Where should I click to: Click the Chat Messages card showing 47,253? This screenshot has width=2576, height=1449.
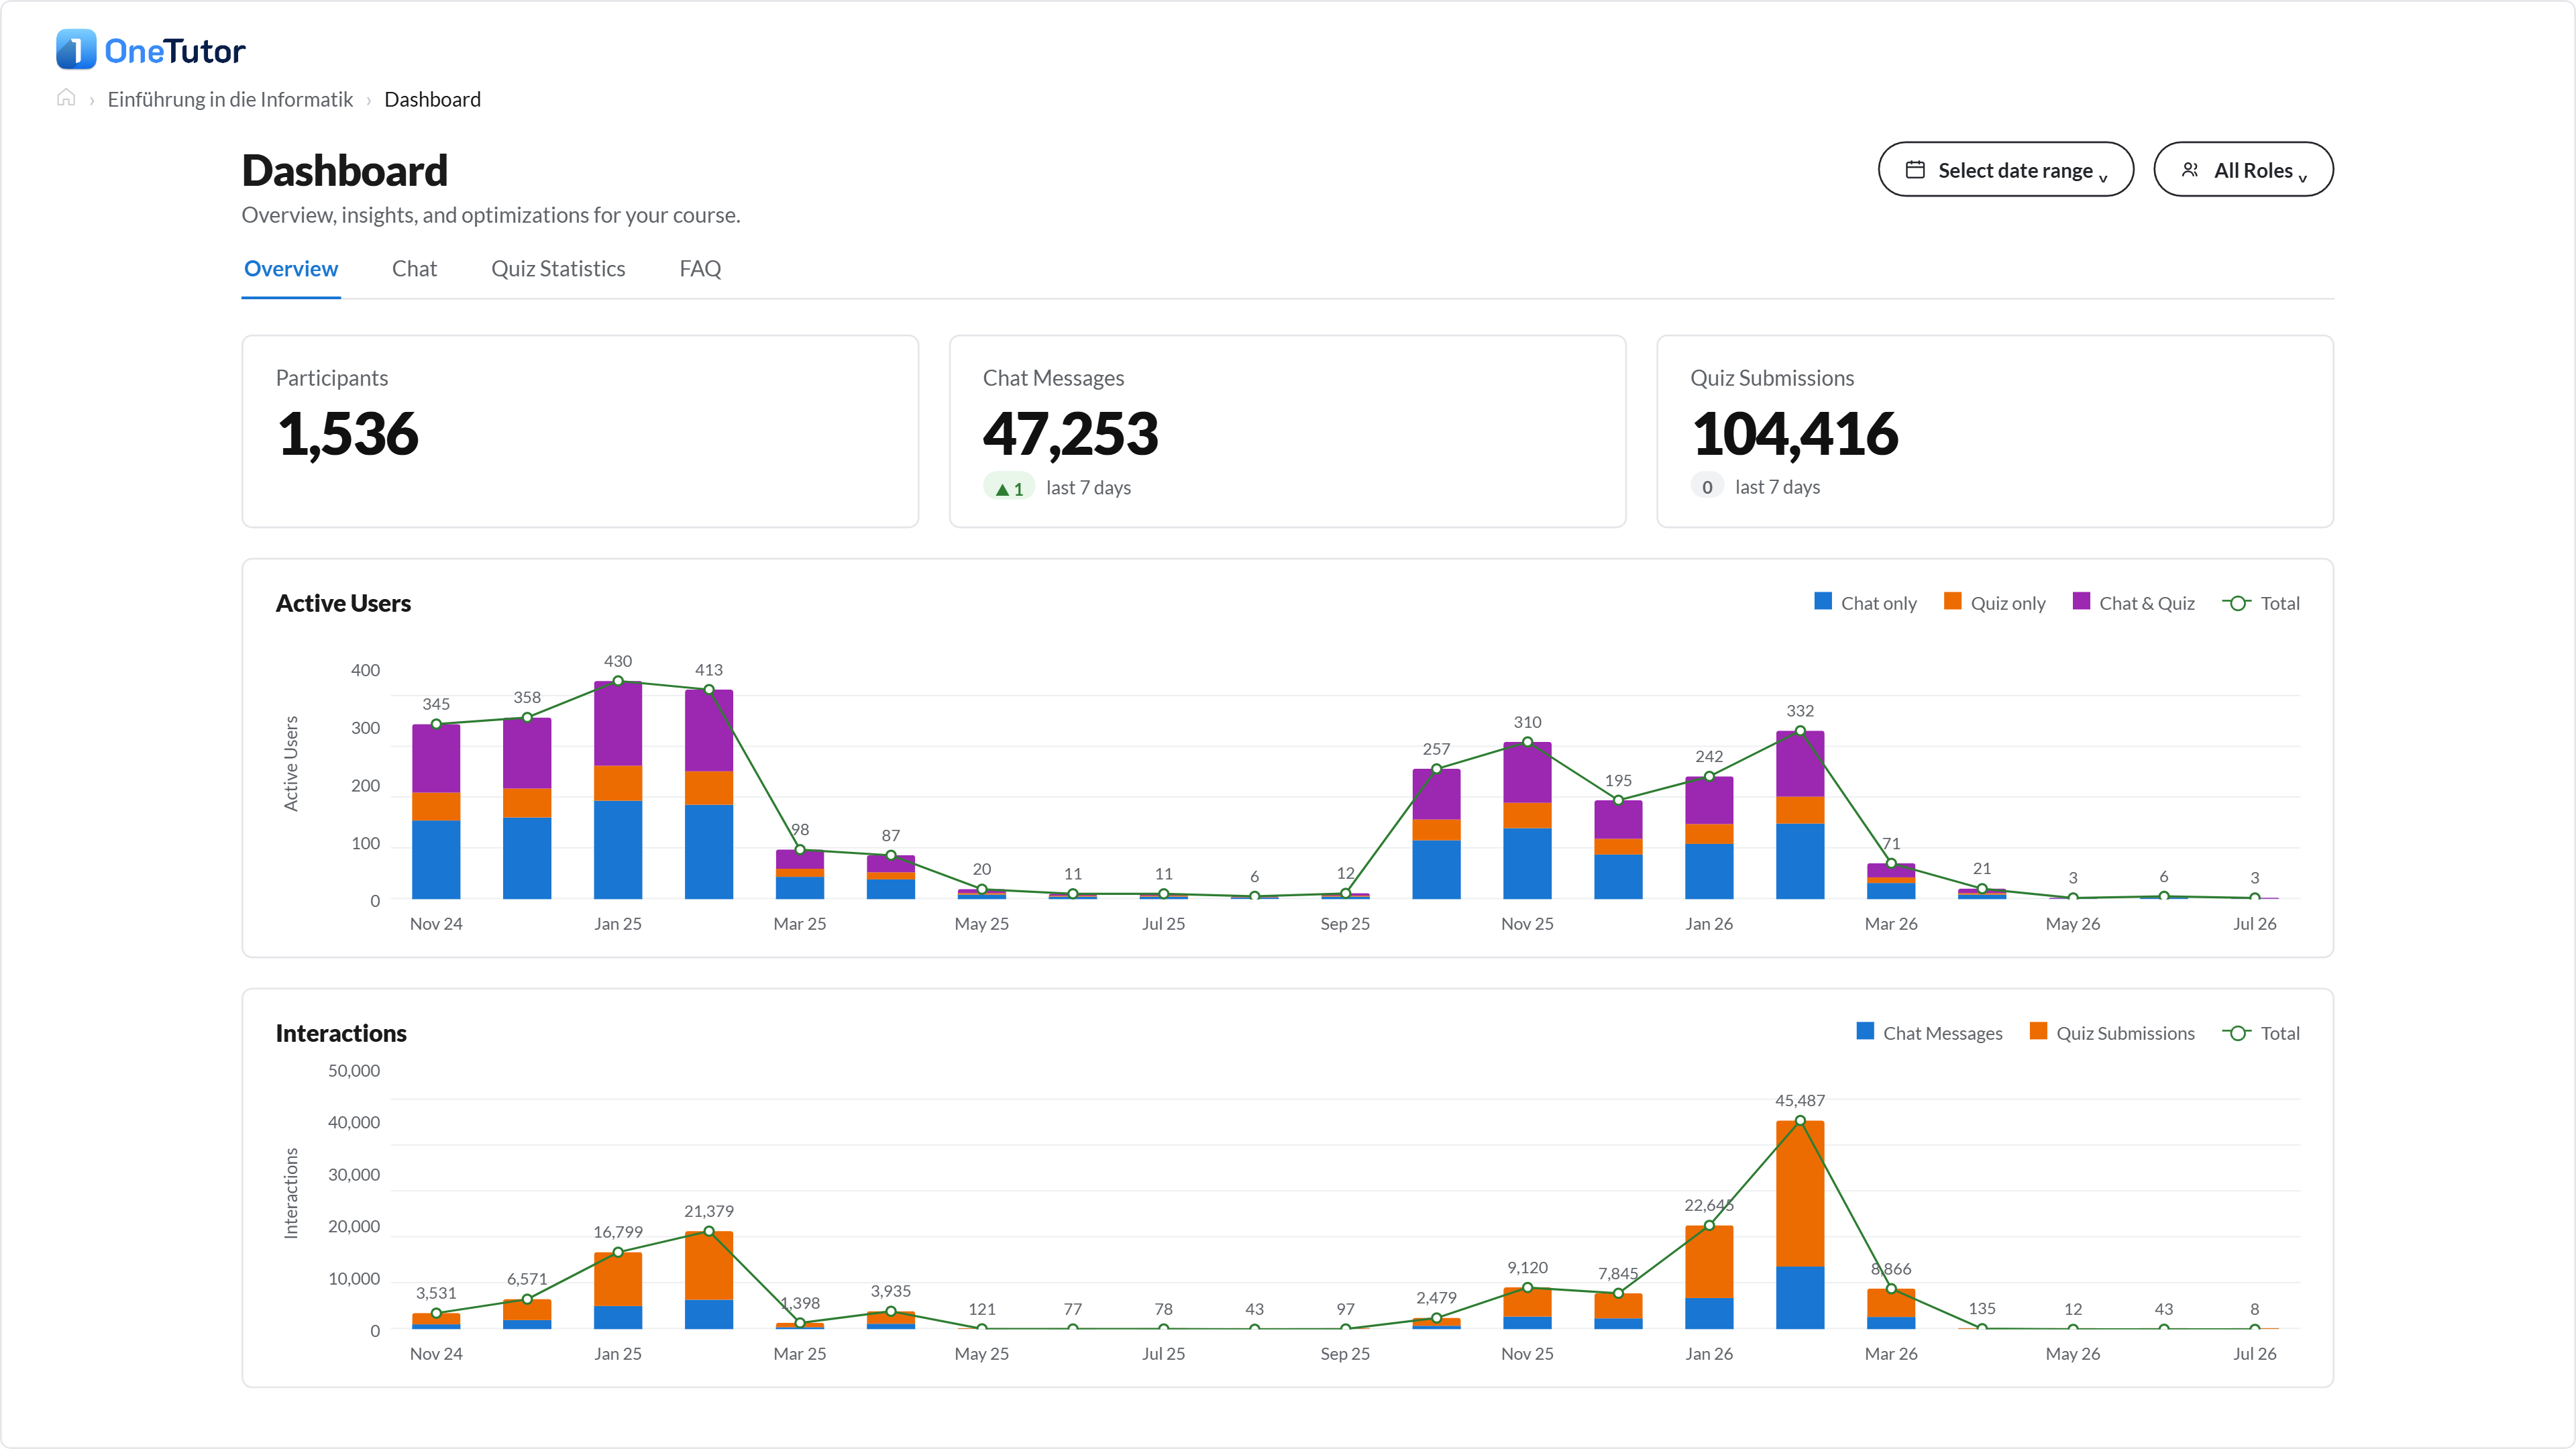(1287, 431)
